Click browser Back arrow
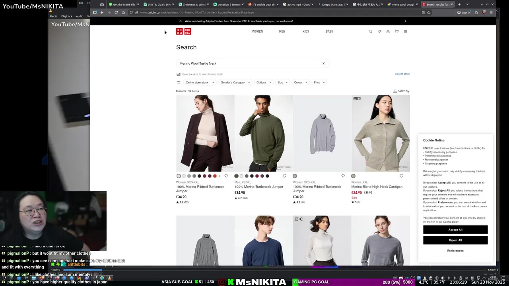509x286 pixels. pyautogui.click(x=102, y=12)
